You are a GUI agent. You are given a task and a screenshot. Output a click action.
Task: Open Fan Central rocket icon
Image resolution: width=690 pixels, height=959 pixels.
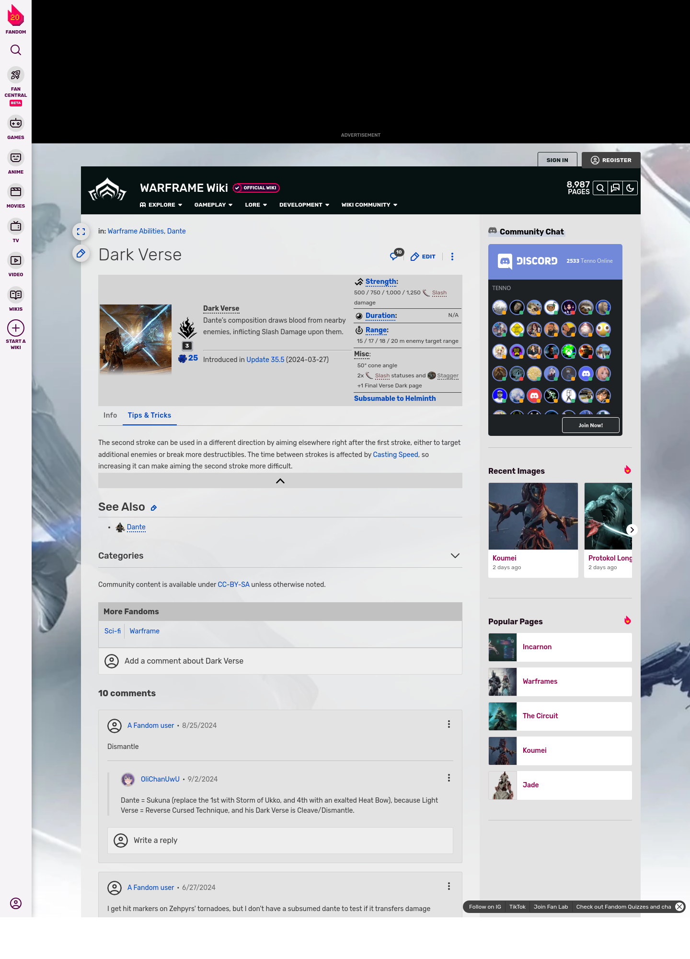coord(16,75)
